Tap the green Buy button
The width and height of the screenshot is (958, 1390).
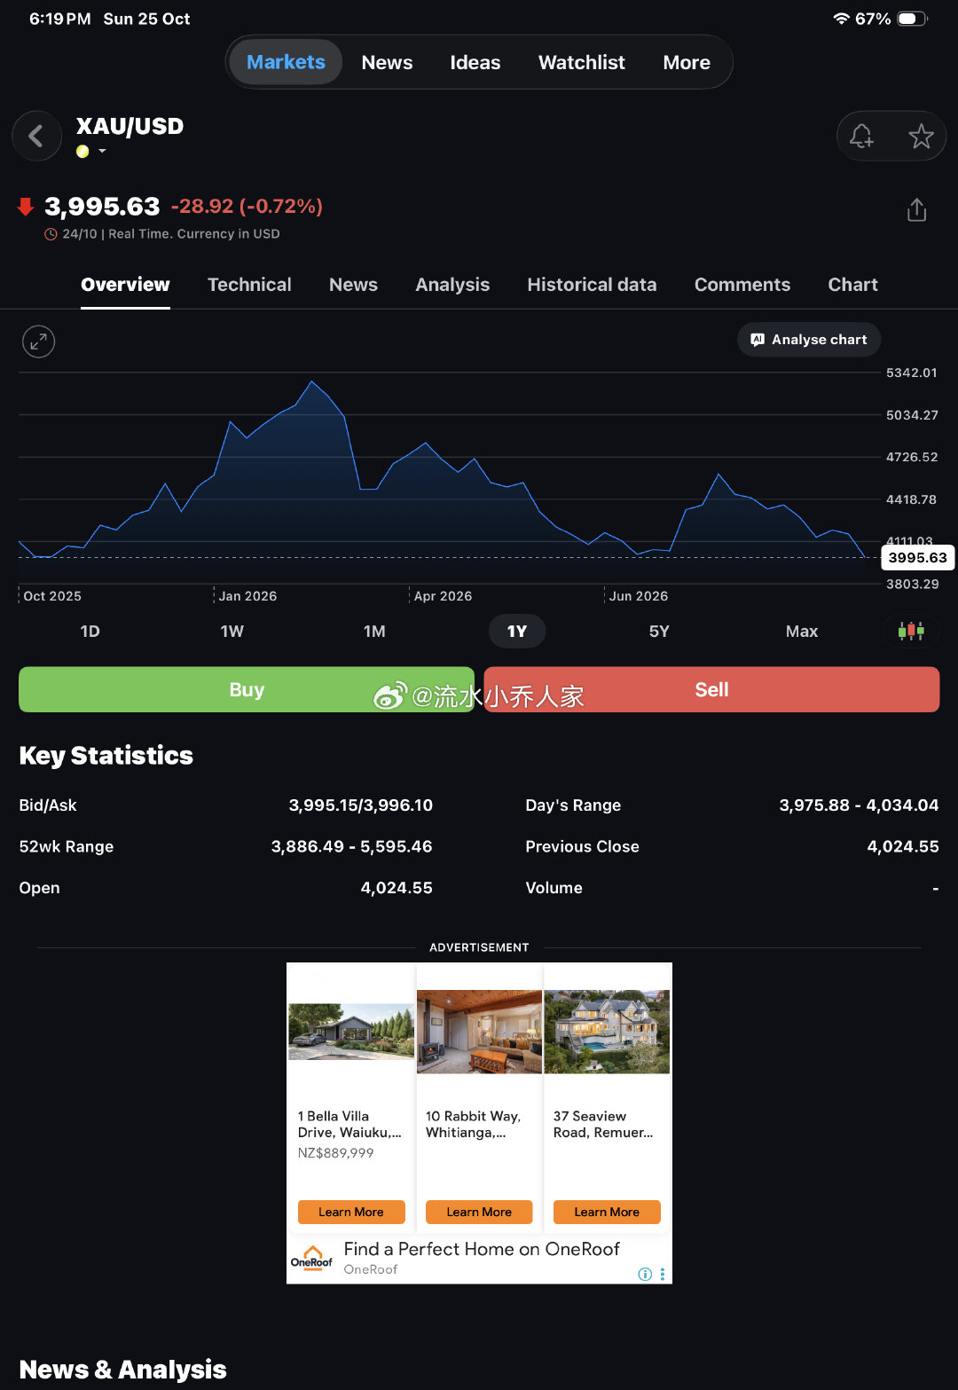click(x=247, y=689)
